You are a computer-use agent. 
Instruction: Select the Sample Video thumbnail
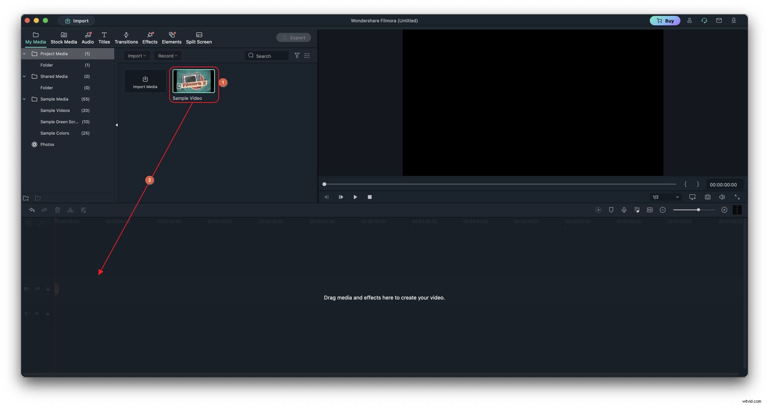tap(193, 81)
